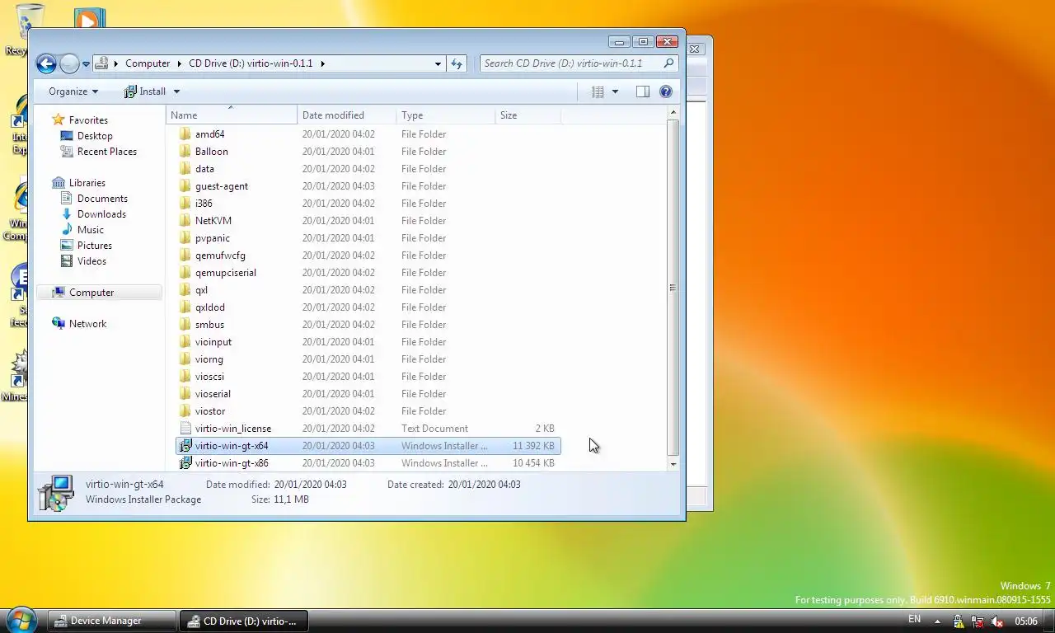Image resolution: width=1055 pixels, height=633 pixels.
Task: Select the data folder icon
Action: (185, 169)
